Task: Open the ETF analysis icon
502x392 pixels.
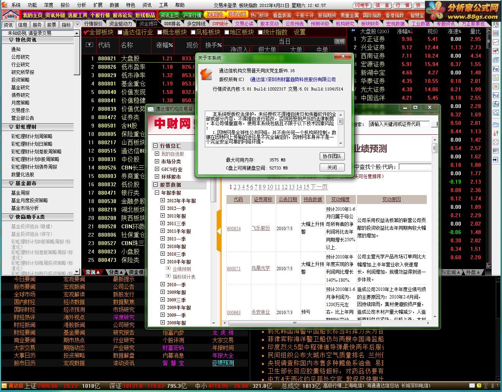Action: pos(496,151)
